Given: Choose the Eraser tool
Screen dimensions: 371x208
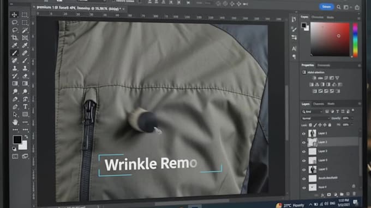Looking at the screenshot, I should pyautogui.click(x=25, y=76).
